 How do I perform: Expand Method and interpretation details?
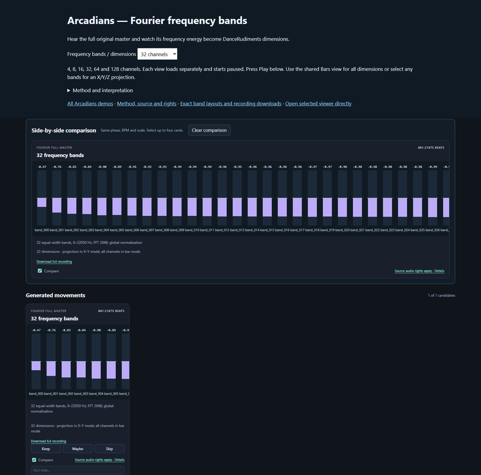(x=100, y=90)
